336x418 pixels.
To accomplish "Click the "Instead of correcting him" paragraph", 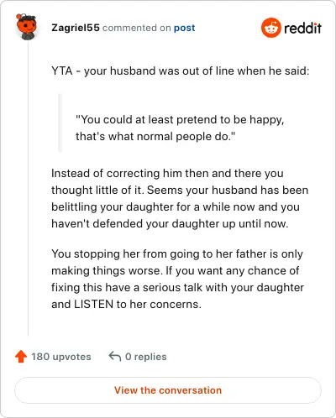I will click(180, 198).
